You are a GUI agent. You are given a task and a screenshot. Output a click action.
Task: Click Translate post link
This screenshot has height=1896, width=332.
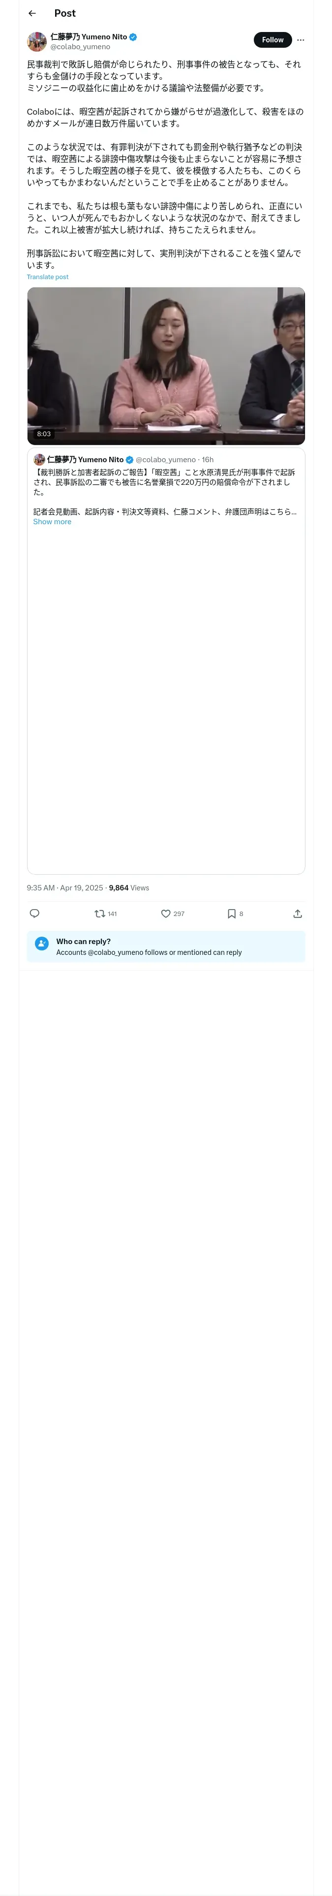48,277
